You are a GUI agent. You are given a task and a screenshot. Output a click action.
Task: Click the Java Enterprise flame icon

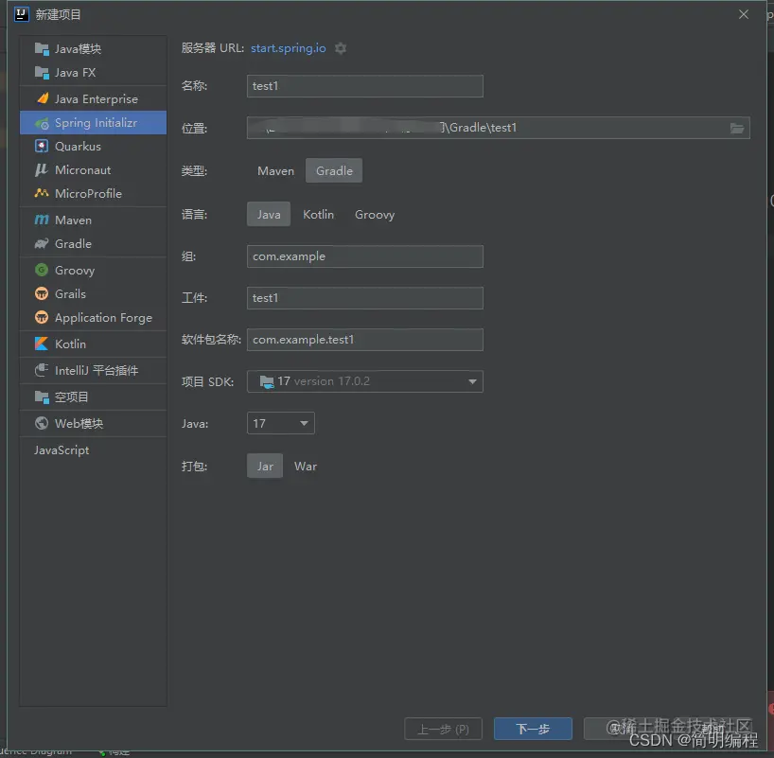43,98
